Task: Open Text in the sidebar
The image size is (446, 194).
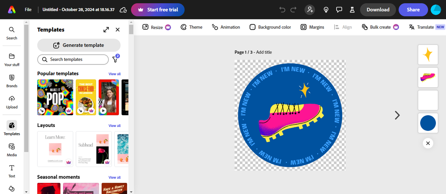Action: pos(12,171)
